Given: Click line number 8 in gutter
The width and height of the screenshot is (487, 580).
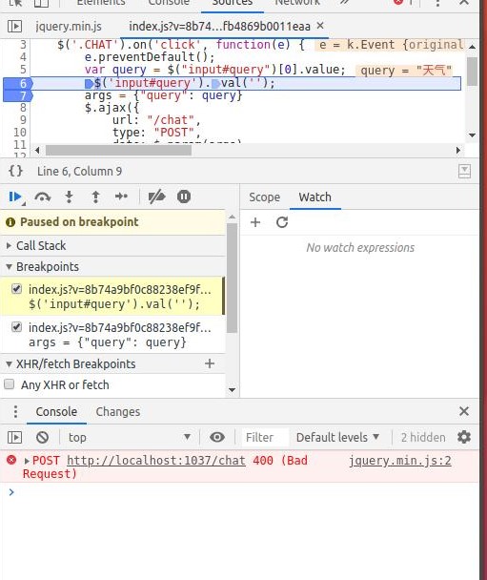Looking at the screenshot, I should click(23, 108).
